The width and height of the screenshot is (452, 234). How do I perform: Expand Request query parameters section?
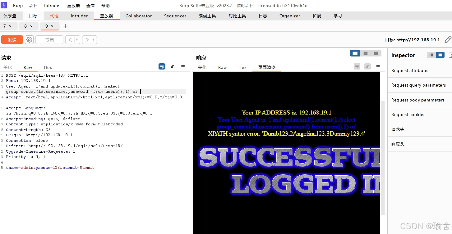(420, 85)
